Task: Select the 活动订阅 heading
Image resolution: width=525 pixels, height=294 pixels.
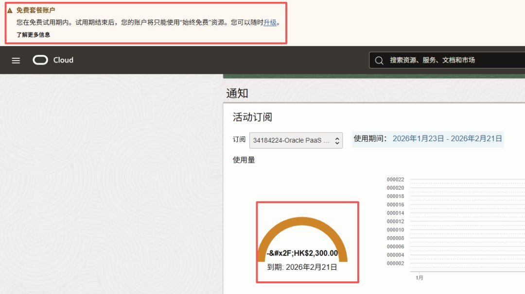Action: pos(252,117)
